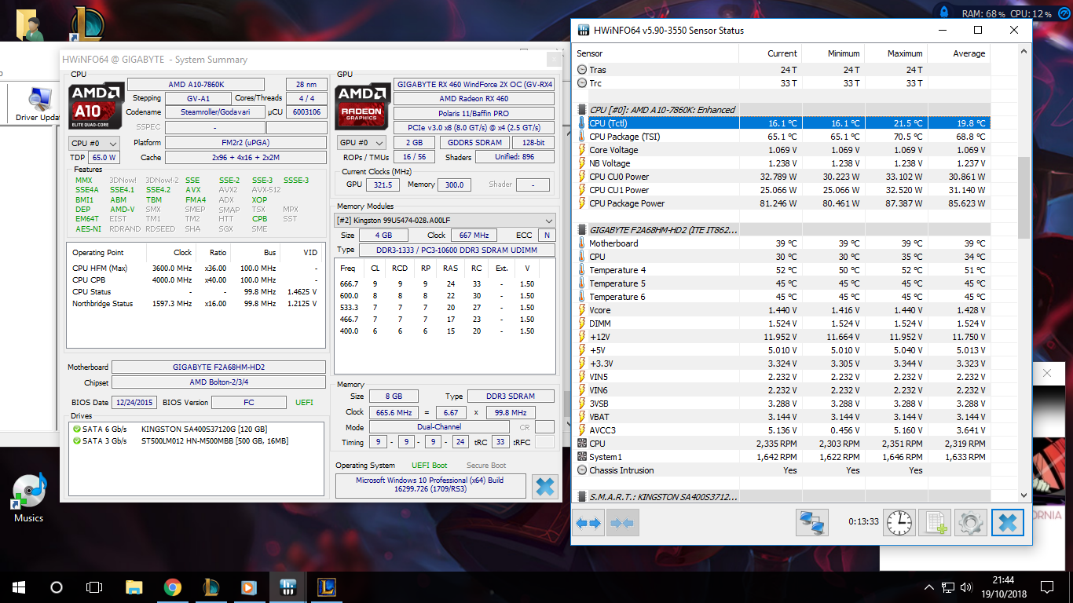Select S.M.A.R.T. KINGSTON group header

click(782, 497)
